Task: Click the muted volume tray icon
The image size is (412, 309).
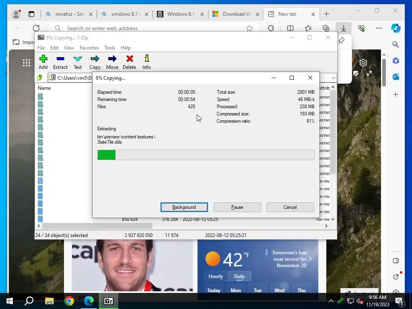Action: pyautogui.click(x=359, y=301)
